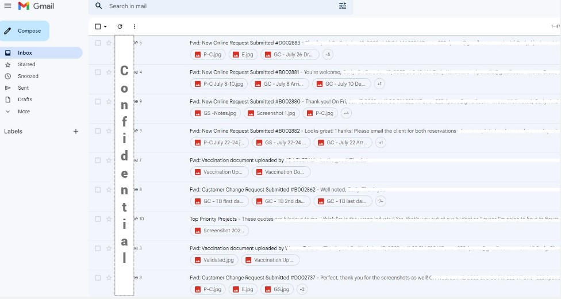The width and height of the screenshot is (561, 299).
Task: Star the Change Request #B002862 email
Action: (109, 190)
